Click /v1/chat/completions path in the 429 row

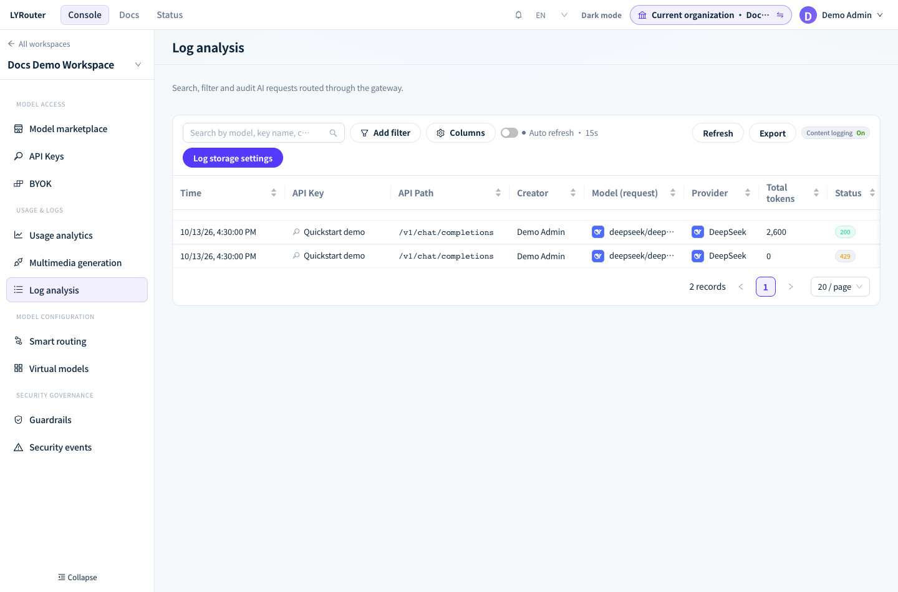click(446, 256)
